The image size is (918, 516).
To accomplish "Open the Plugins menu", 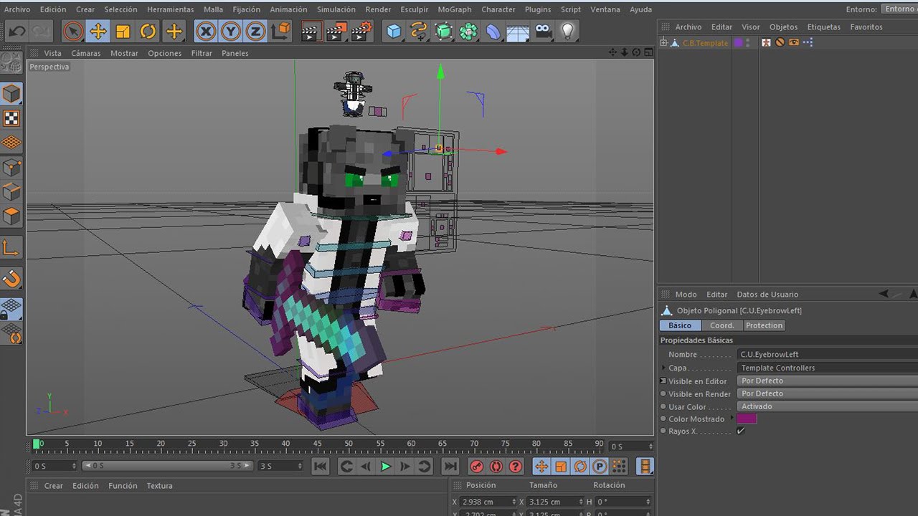I will click(538, 9).
